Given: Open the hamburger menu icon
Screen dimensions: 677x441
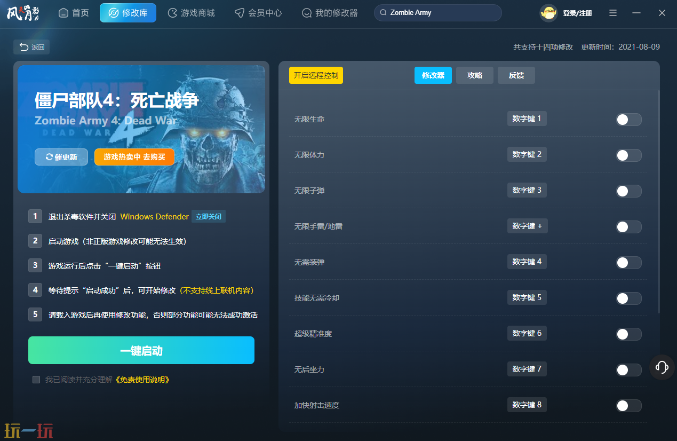Looking at the screenshot, I should click(x=613, y=13).
